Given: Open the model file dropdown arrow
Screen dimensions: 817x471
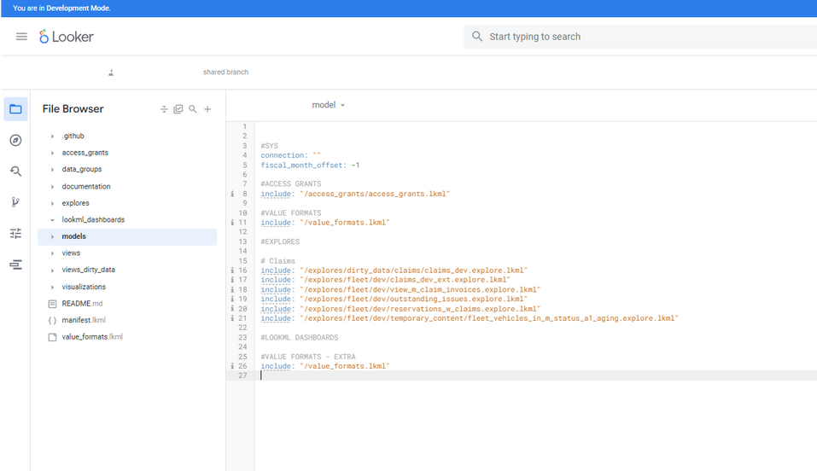Looking at the screenshot, I should (342, 105).
